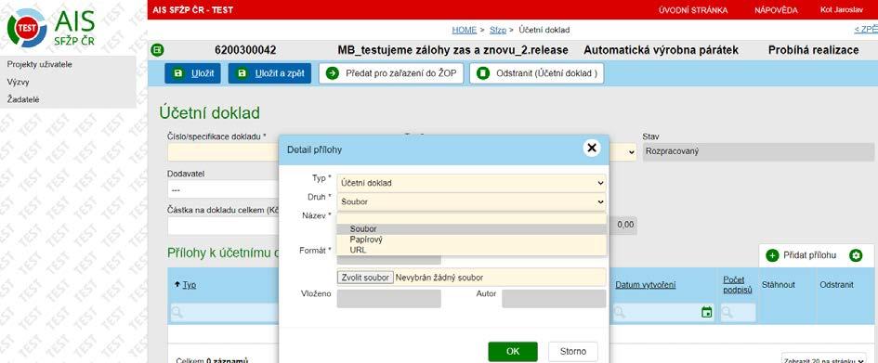878x363 pixels.
Task: Sort table by Typ column header
Action: pyautogui.click(x=190, y=285)
